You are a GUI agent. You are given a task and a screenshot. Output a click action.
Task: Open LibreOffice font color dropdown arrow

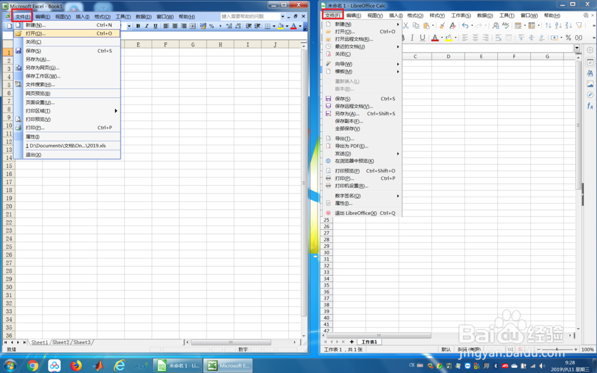click(x=442, y=38)
